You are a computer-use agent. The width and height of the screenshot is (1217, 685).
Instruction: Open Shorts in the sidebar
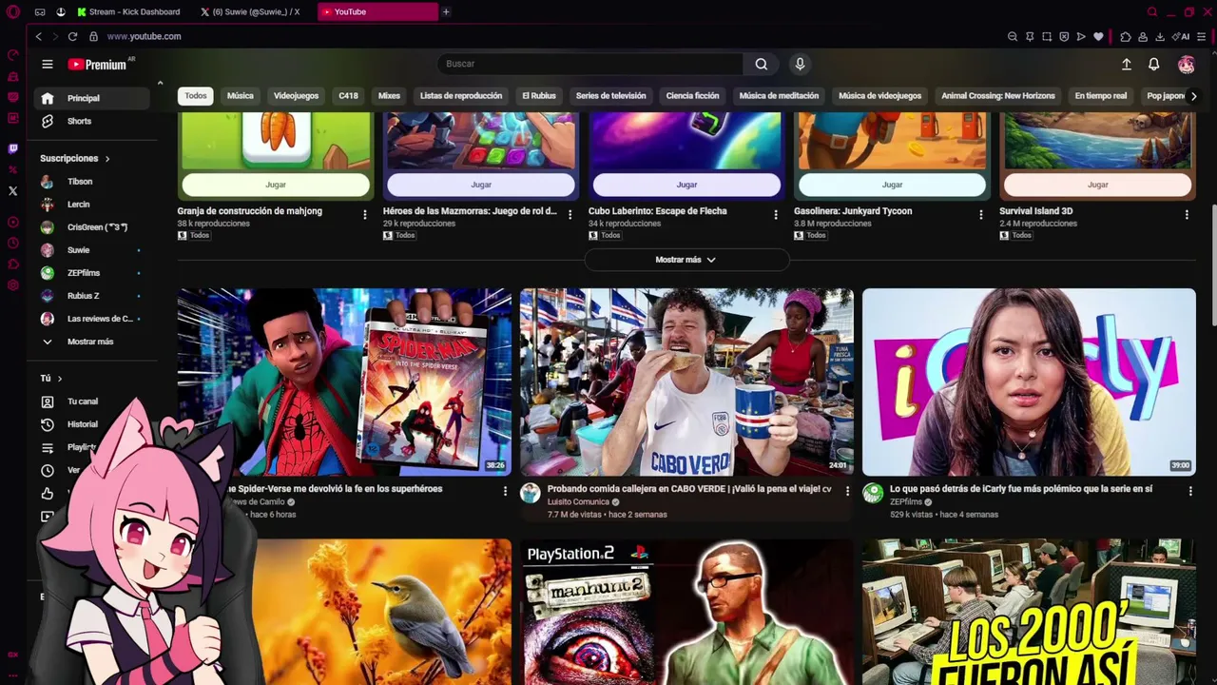tap(92, 121)
